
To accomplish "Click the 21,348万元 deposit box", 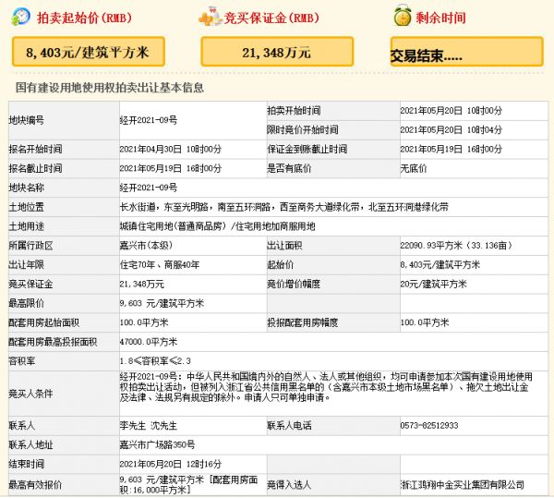I will [x=277, y=52].
